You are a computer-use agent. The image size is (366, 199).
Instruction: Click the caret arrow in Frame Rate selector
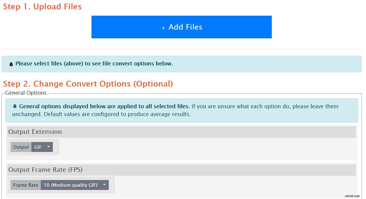click(104, 185)
